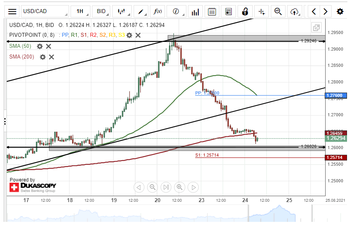Image resolution: width=349 pixels, height=227 pixels.
Task: Click the S1: 1.25714 label
Action: click(207, 155)
